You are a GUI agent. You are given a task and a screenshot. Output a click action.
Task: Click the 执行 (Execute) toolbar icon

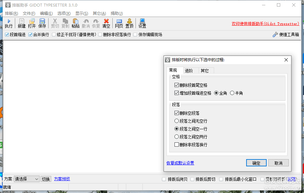[9, 23]
